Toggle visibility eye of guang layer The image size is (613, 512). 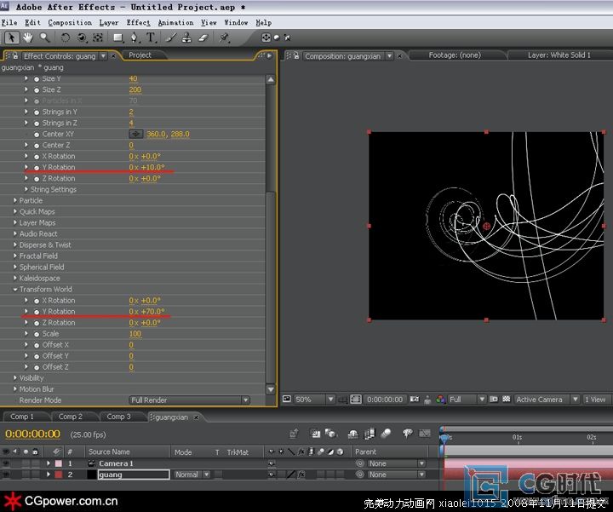[6, 475]
